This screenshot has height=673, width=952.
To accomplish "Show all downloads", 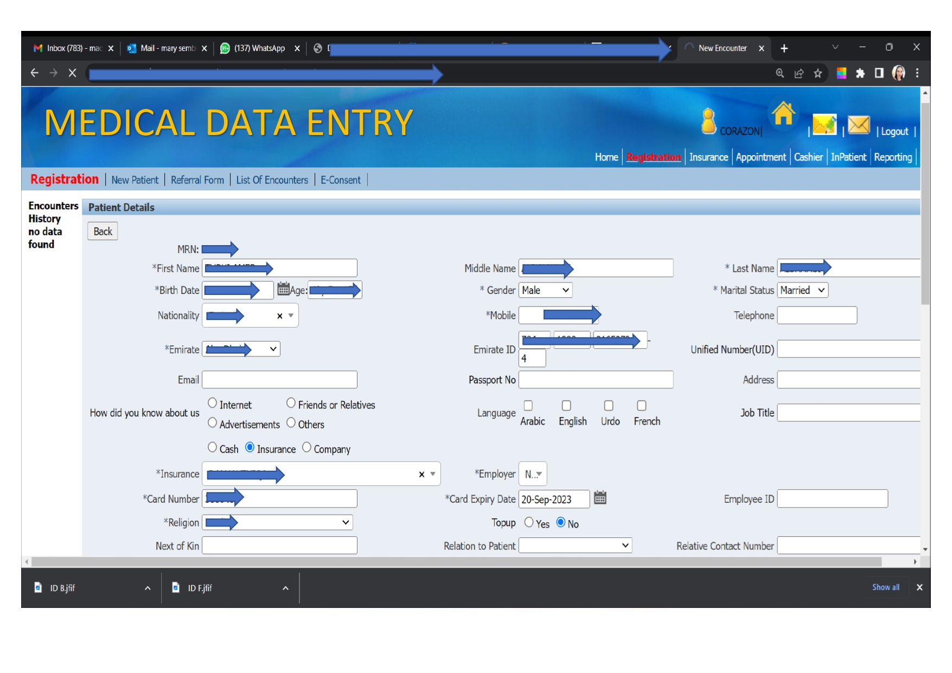I will 886,587.
